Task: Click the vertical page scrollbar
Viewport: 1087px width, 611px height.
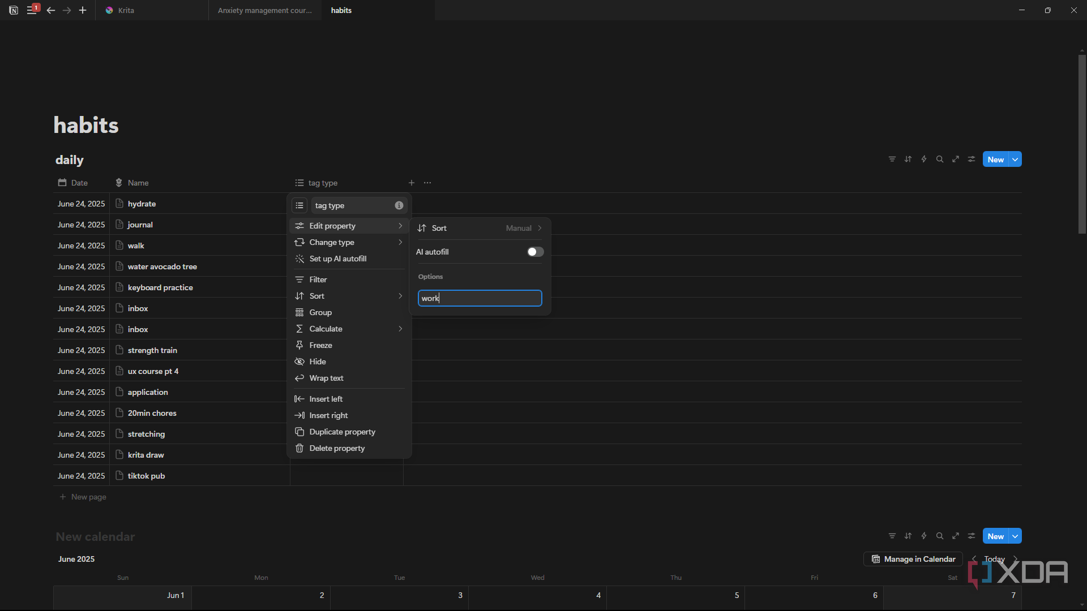Action: pyautogui.click(x=1082, y=144)
